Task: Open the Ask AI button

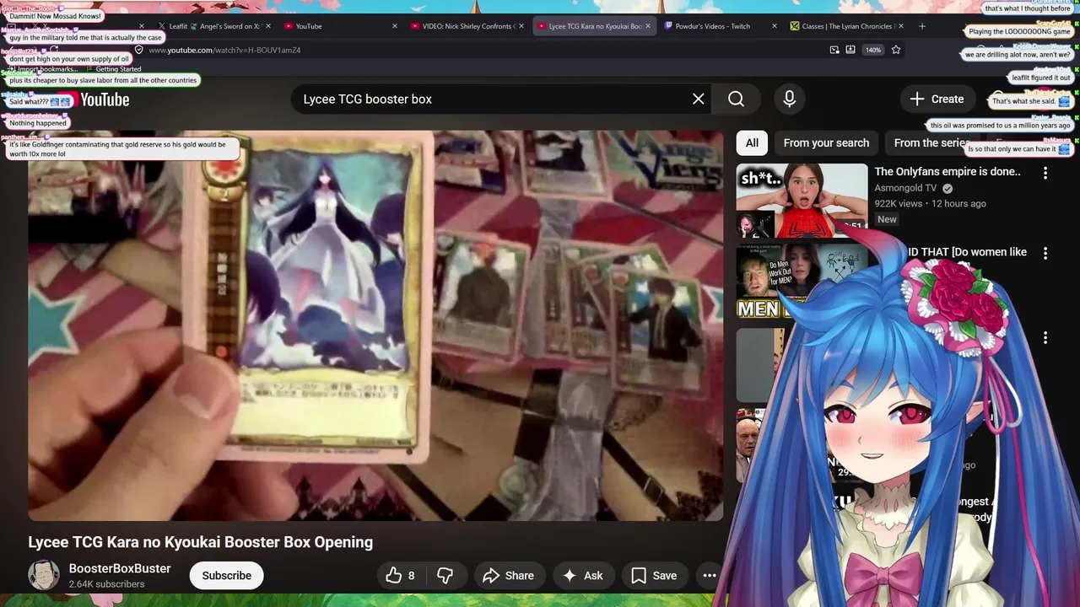Action: click(x=583, y=575)
